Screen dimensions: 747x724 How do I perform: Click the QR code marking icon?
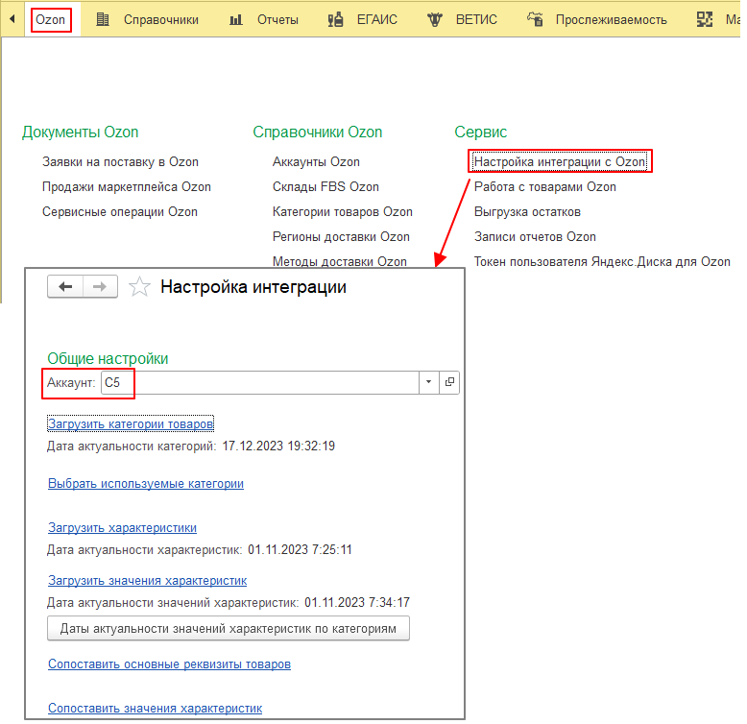tap(705, 19)
